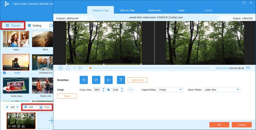Screen dimensions: 256x130
Task: Flip the video horizontally
Action: point(108,80)
